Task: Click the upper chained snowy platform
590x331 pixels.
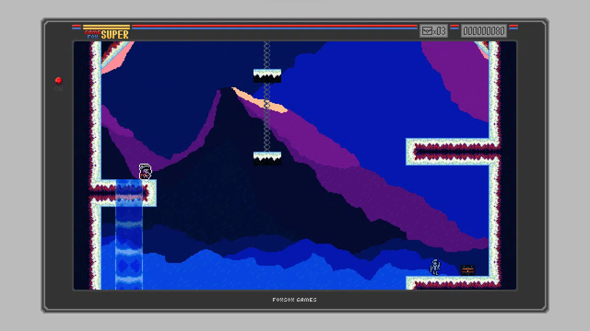Action: pos(267,76)
